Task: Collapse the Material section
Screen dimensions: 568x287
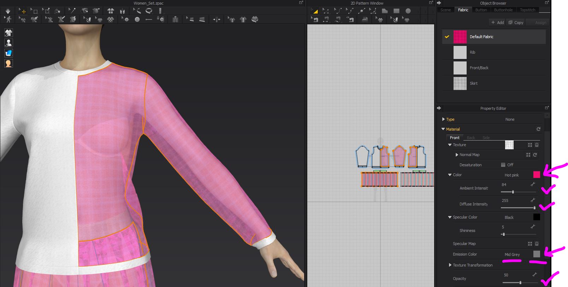Action: [443, 129]
